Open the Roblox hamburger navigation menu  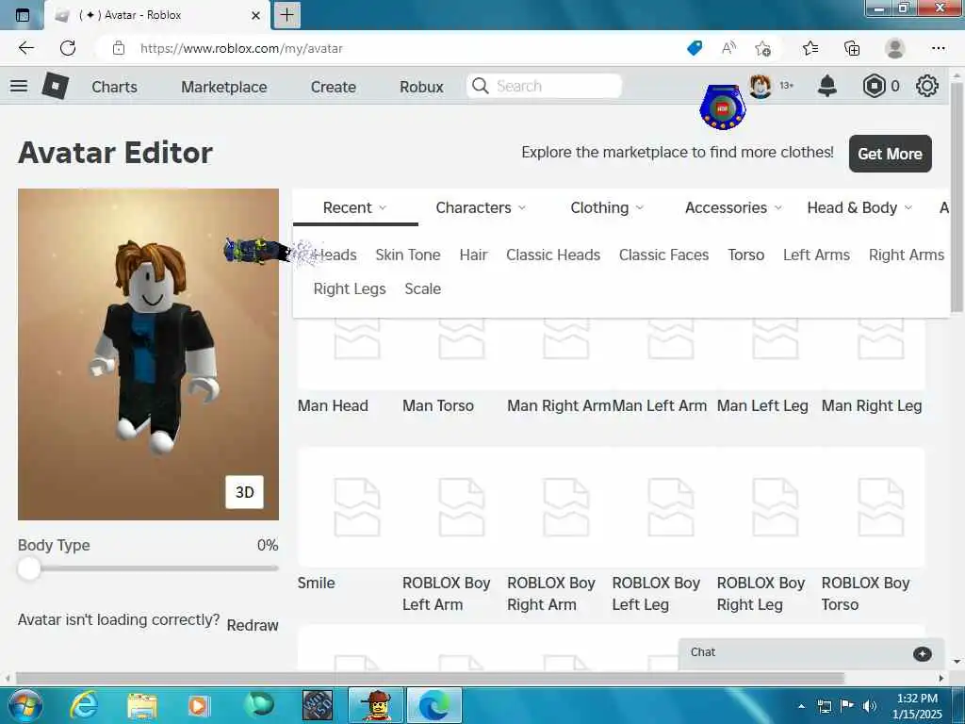click(19, 86)
